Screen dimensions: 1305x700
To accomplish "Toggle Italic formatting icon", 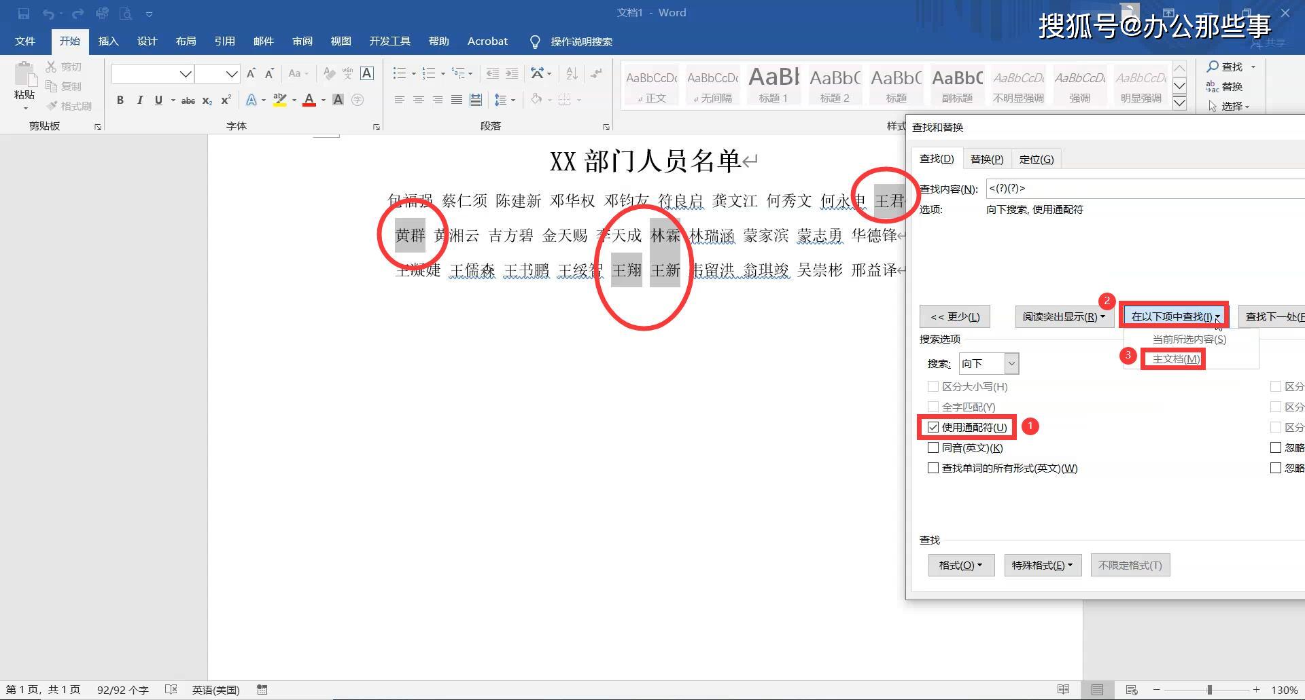I will [x=139, y=100].
